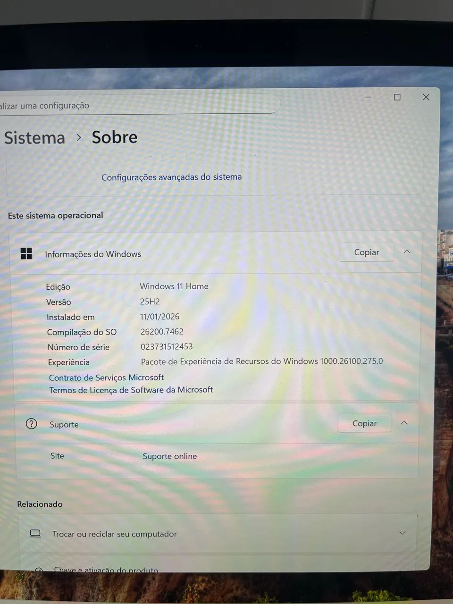453x604 pixels.
Task: Open Termos de Licença de Software link
Action: (131, 390)
